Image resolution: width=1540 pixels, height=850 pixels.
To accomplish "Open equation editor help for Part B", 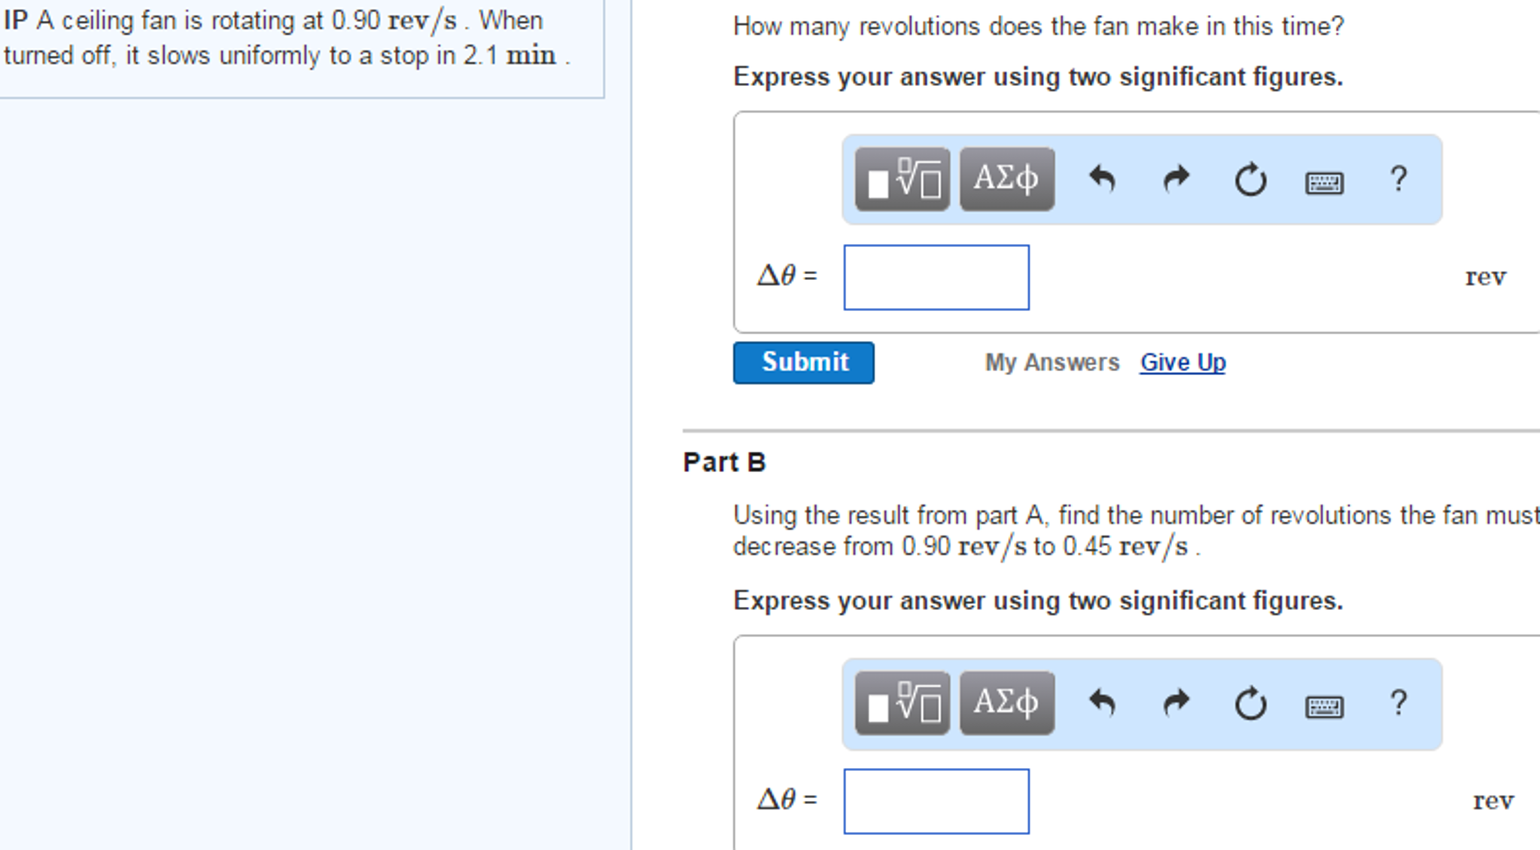I will [x=1398, y=702].
